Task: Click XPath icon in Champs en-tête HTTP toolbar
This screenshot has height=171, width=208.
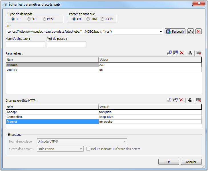Action: (x=190, y=100)
